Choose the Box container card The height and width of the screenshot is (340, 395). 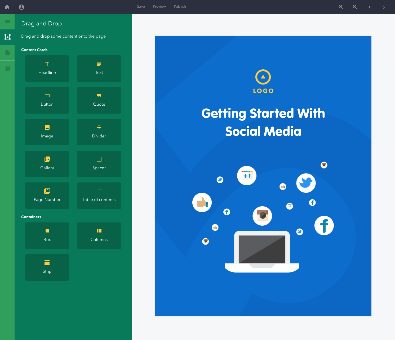[47, 236]
